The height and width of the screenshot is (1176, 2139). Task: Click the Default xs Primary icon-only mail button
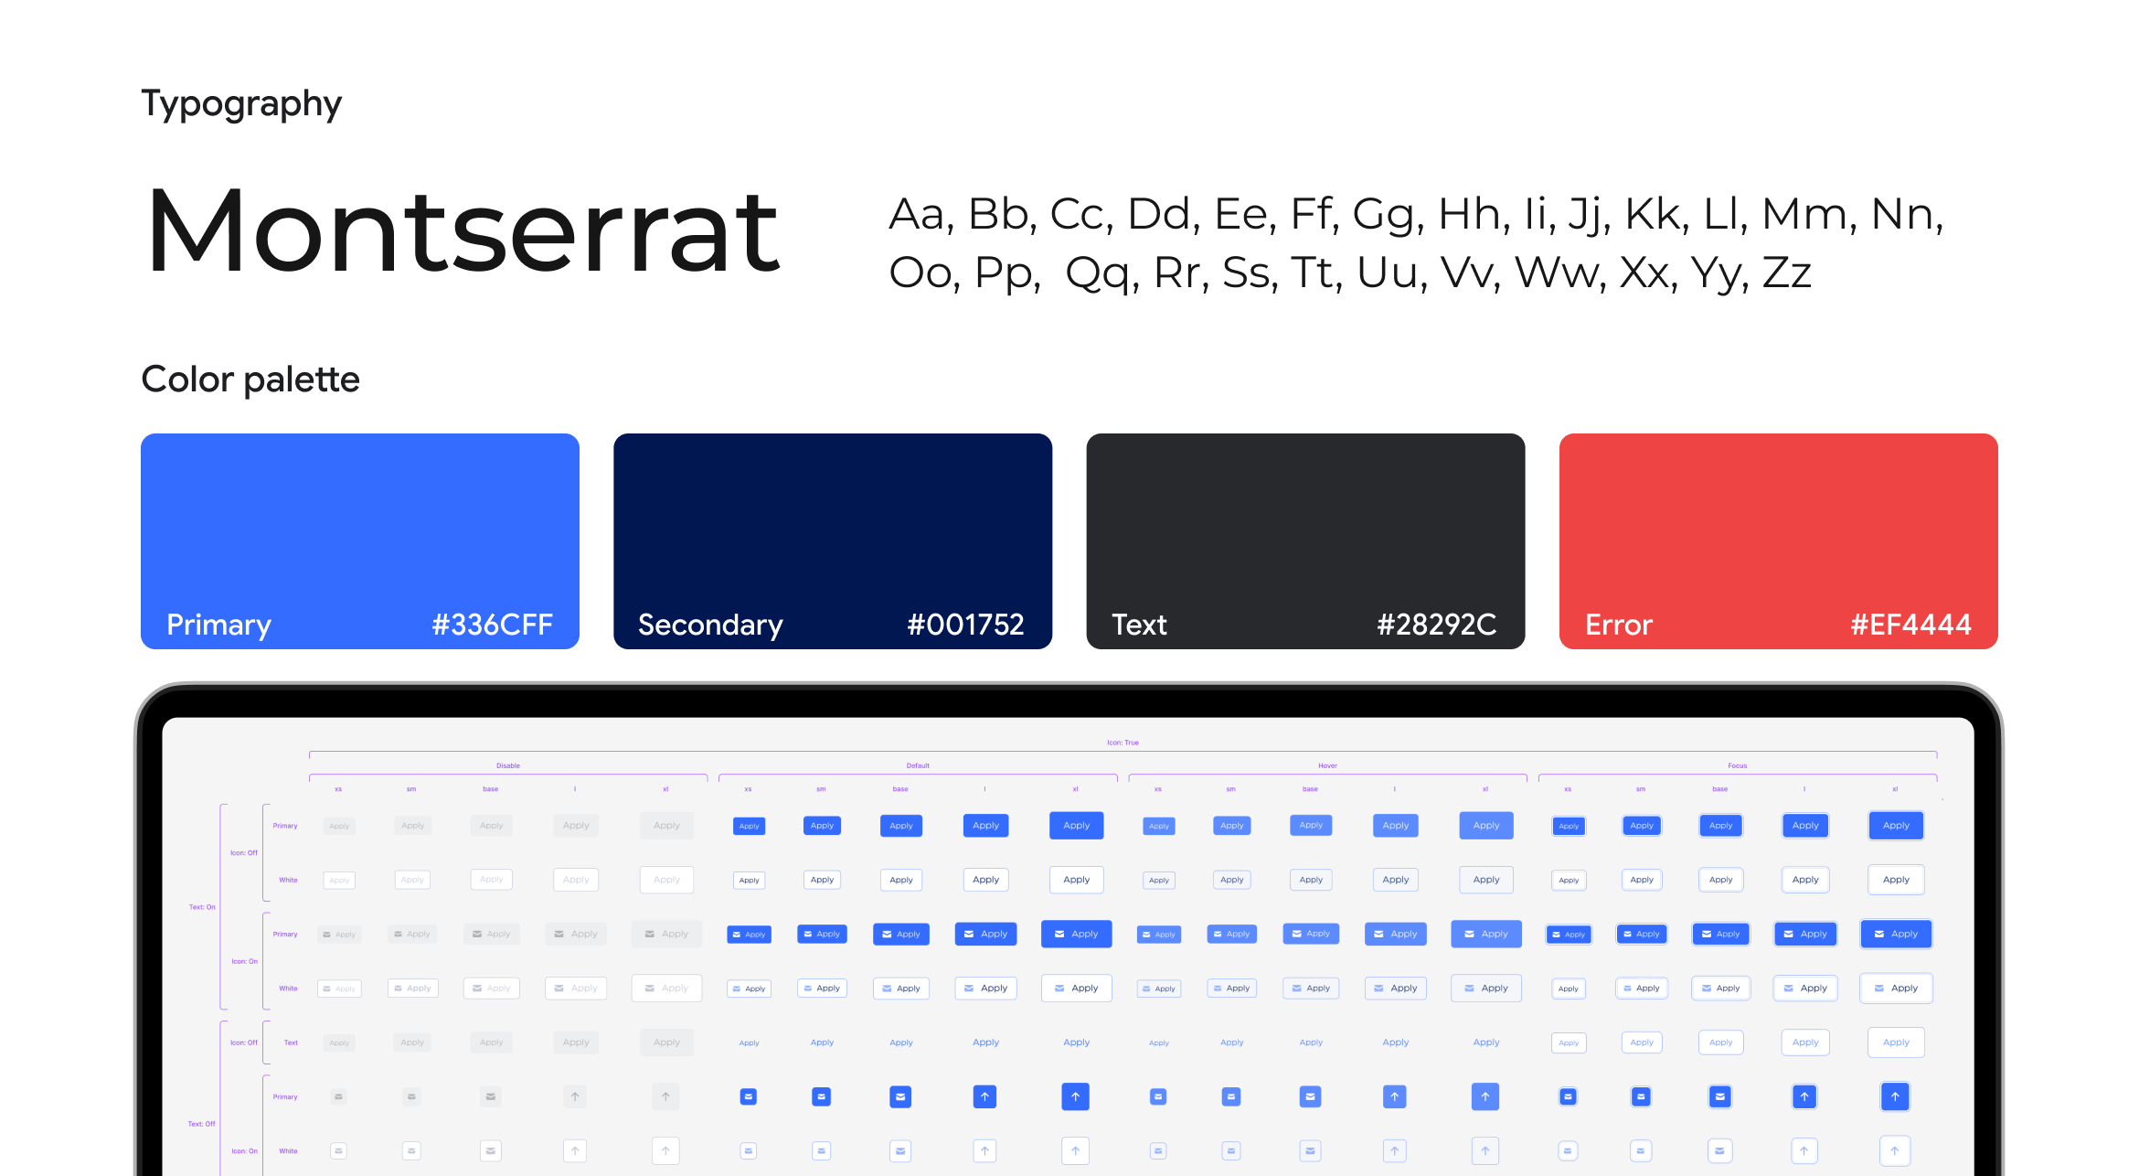click(748, 1096)
